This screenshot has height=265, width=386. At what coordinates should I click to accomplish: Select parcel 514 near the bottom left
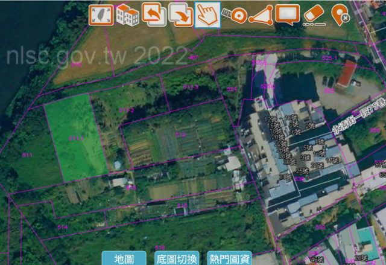point(62,227)
